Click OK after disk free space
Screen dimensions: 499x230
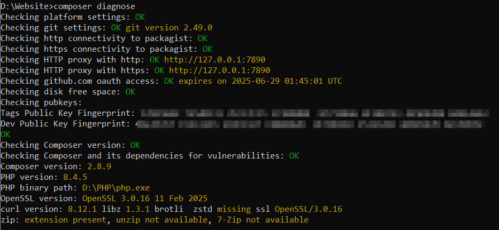(130, 92)
